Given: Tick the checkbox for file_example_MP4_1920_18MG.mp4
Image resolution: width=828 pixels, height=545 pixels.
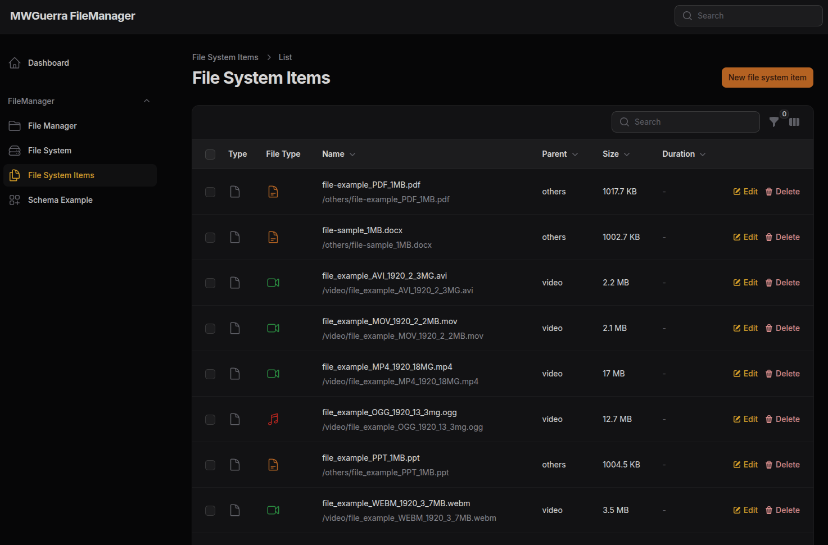Looking at the screenshot, I should pyautogui.click(x=210, y=374).
